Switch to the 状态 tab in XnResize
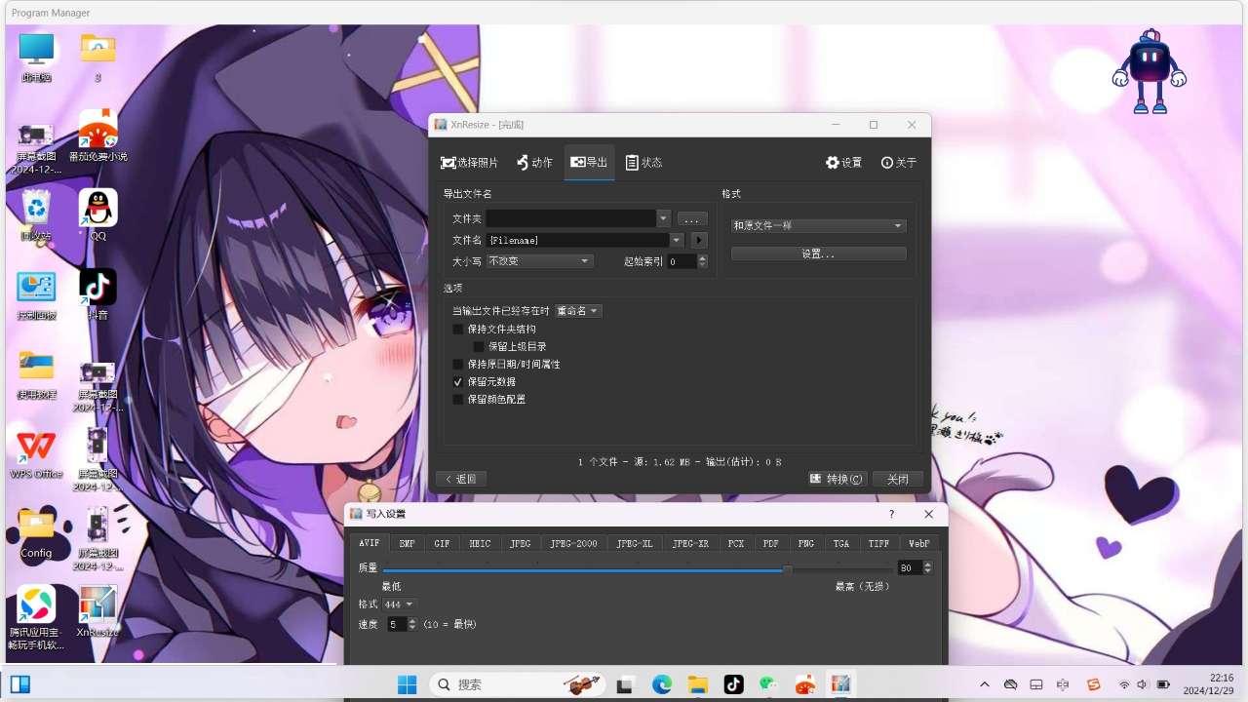The image size is (1248, 702). (643, 163)
